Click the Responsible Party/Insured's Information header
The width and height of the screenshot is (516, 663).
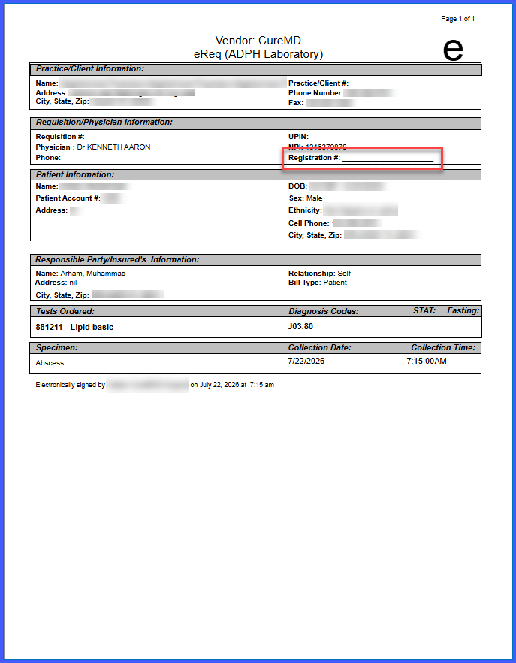(255, 259)
